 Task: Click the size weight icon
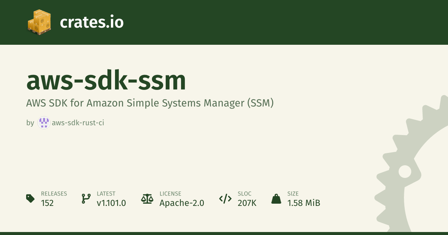pos(276,198)
